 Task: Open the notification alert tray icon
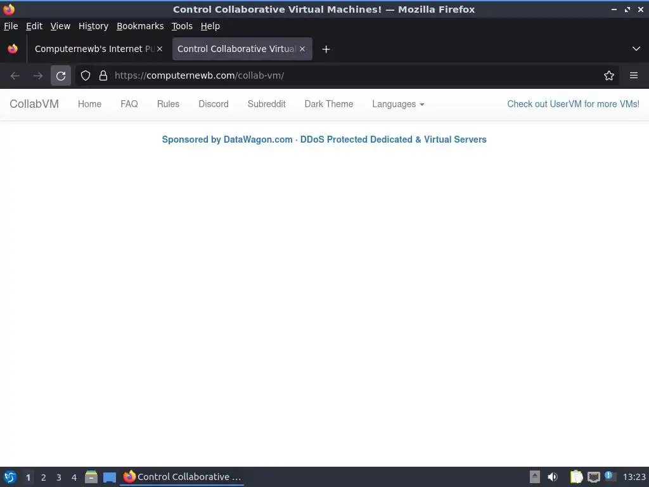point(610,476)
